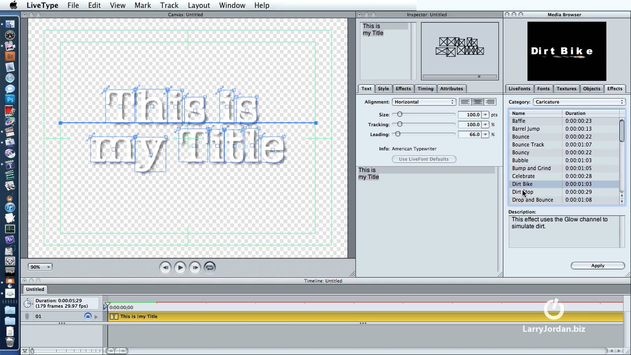This screenshot has height=355, width=631.
Task: Open the Size units dropdown arrow
Action: [x=486, y=114]
